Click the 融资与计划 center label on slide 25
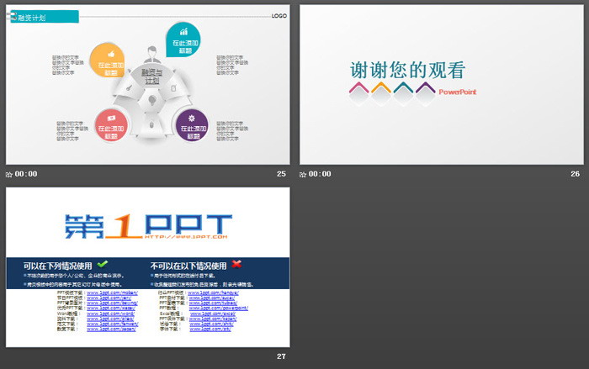 pos(152,76)
